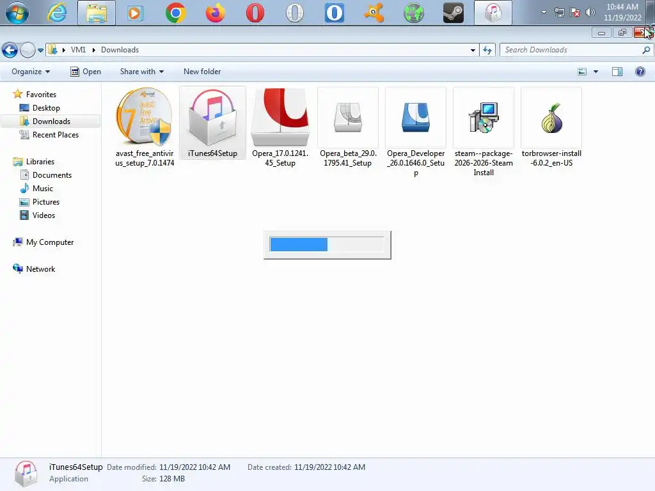655x491 pixels.
Task: Open Desktop under Favorites
Action: 46,107
